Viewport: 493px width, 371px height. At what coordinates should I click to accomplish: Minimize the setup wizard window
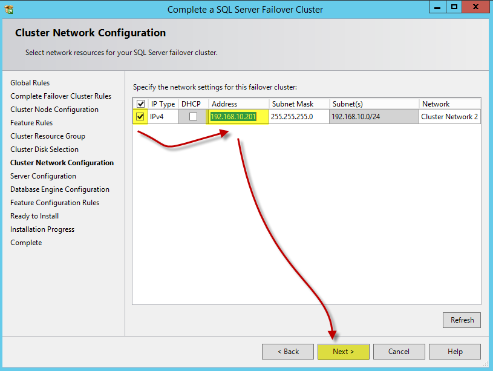click(x=437, y=7)
